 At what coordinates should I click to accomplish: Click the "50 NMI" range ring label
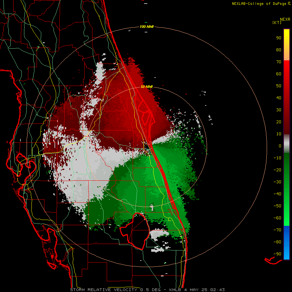pos(147,87)
